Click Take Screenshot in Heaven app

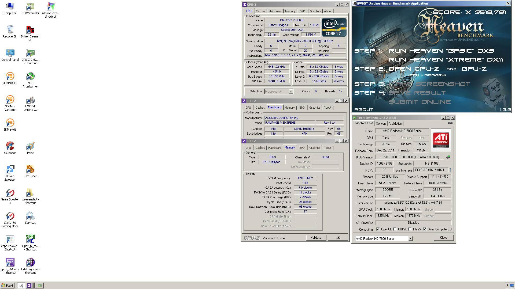[x=429, y=84]
